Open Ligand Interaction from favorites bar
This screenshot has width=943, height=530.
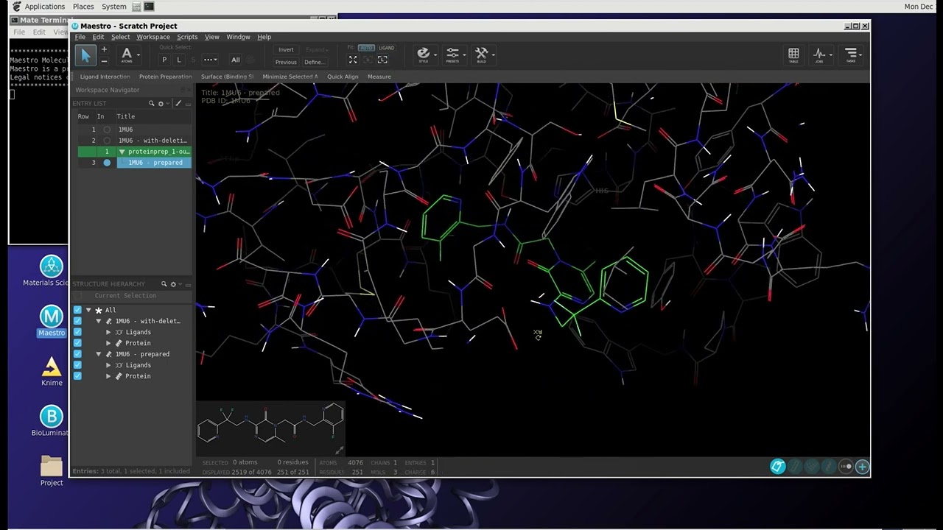[105, 77]
